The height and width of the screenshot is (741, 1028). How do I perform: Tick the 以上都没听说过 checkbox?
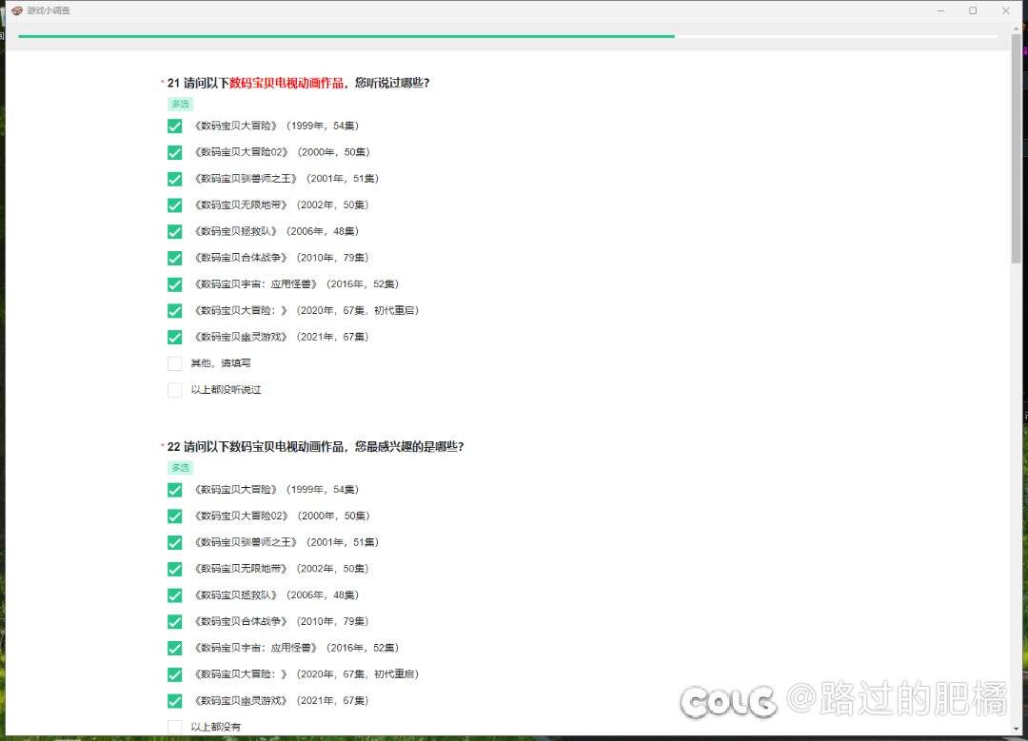point(174,390)
